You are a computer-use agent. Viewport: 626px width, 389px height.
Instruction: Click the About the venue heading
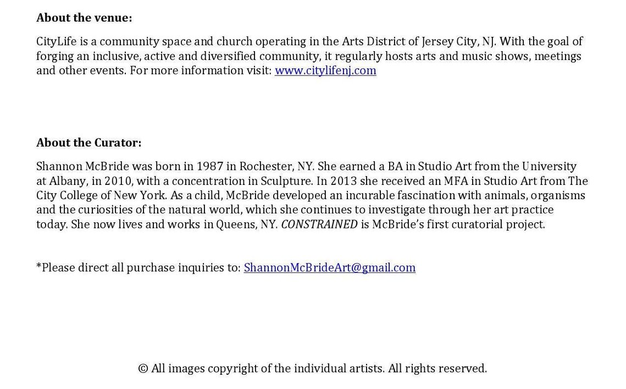coord(84,18)
